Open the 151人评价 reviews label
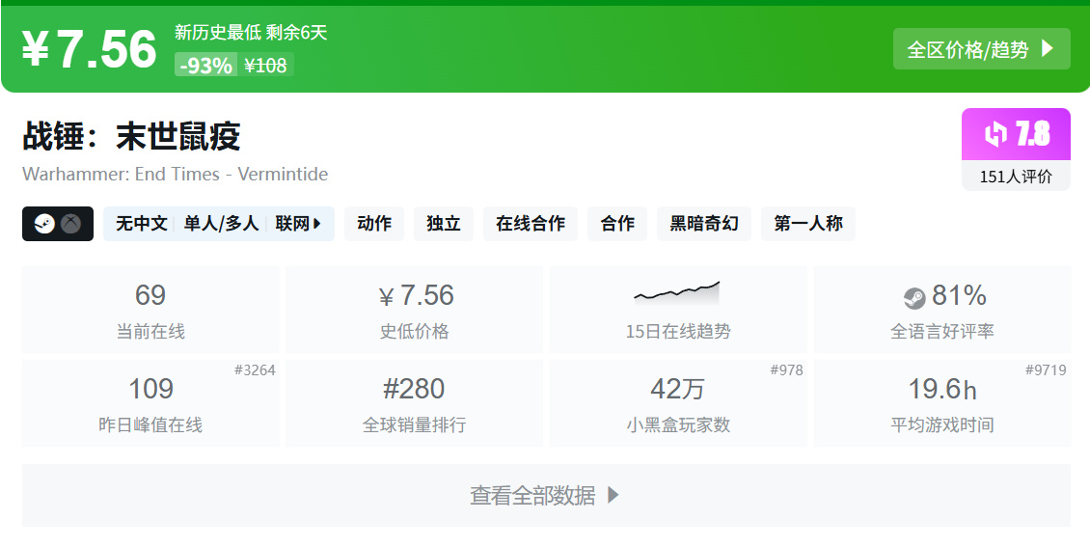Image resolution: width=1090 pixels, height=547 pixels. (1016, 177)
